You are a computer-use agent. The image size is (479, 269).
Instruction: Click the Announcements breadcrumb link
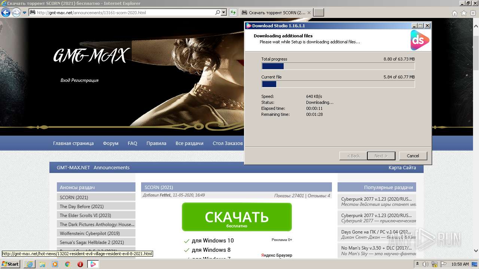[x=112, y=168]
